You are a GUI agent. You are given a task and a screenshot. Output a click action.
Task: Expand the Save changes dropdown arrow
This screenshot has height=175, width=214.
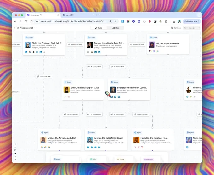199,28
